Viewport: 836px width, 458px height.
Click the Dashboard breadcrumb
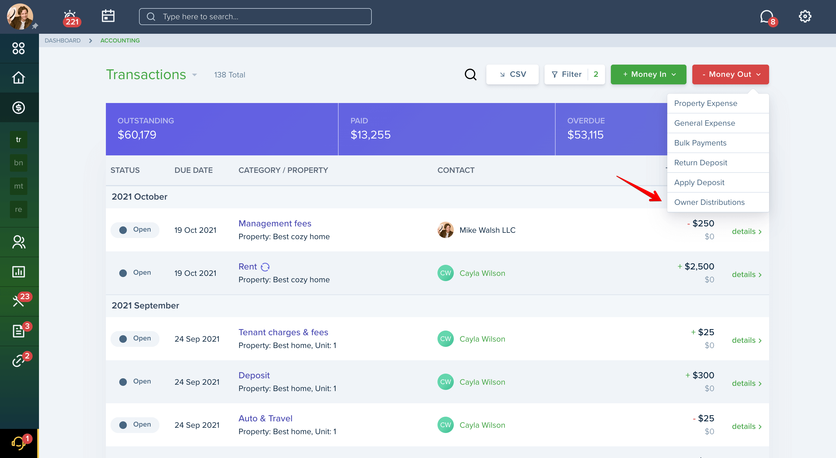[x=63, y=40]
